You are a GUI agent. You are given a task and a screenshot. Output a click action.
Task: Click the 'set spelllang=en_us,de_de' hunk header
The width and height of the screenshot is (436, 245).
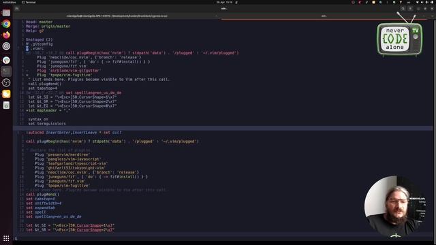coord(74,93)
